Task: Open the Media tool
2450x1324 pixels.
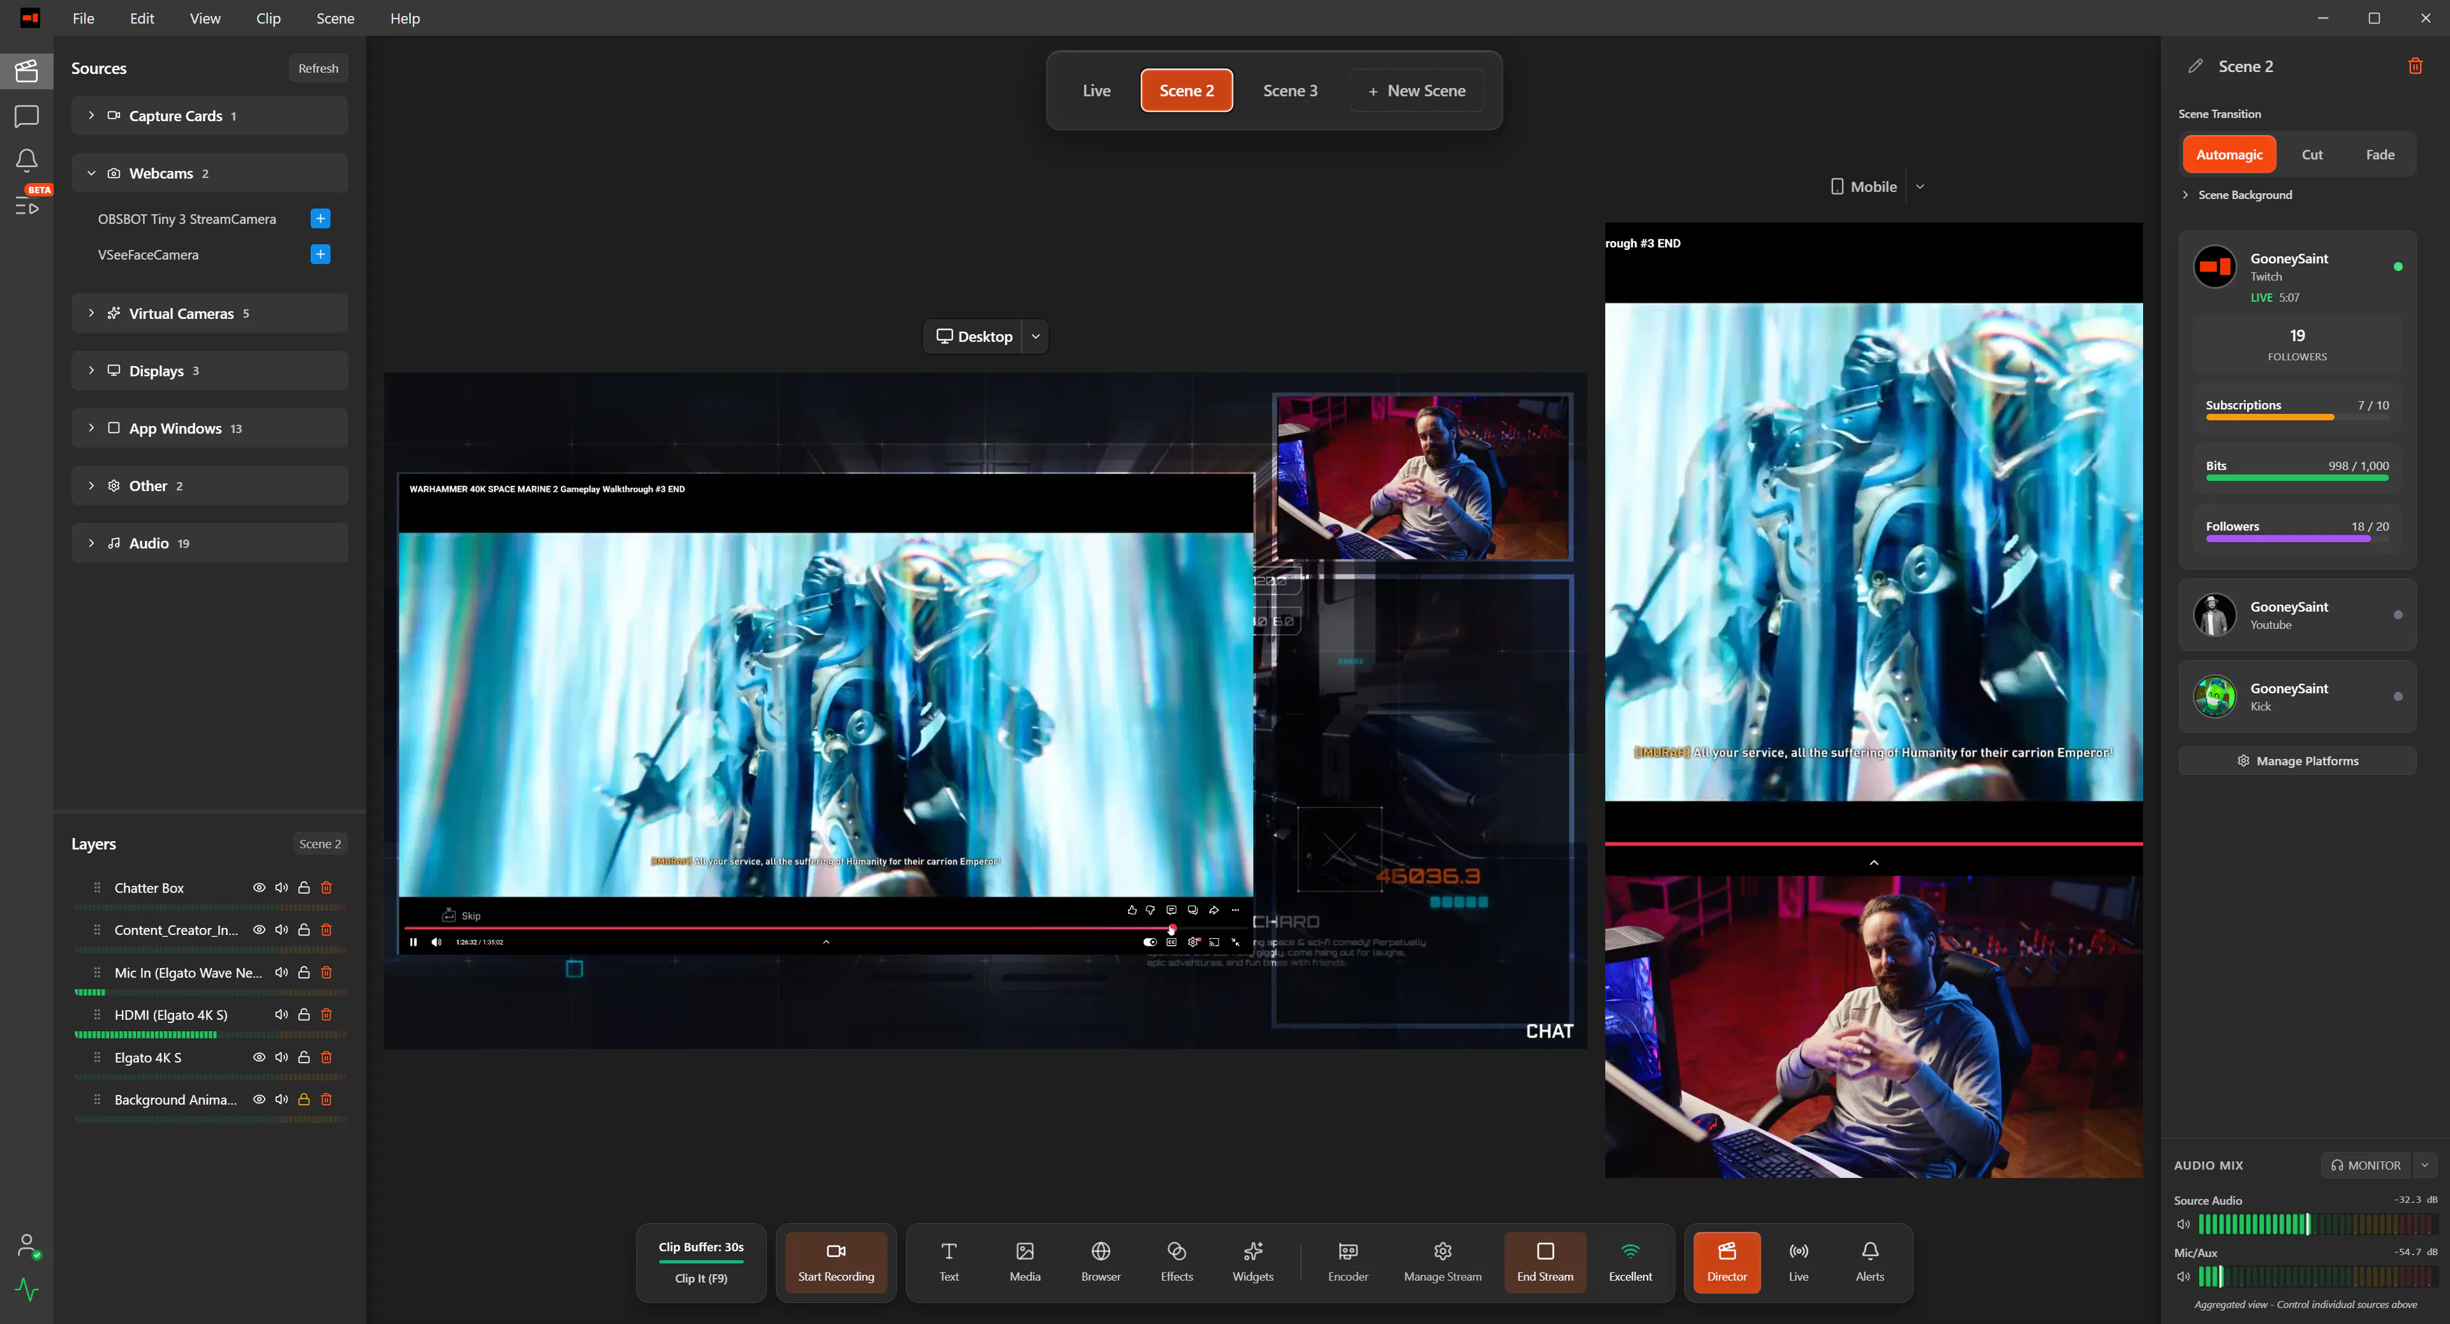Action: point(1024,1262)
